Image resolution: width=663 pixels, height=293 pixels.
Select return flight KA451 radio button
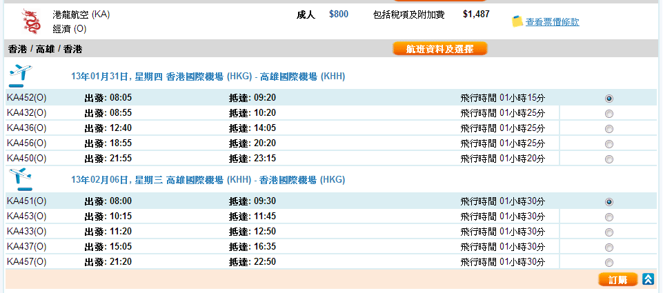608,202
